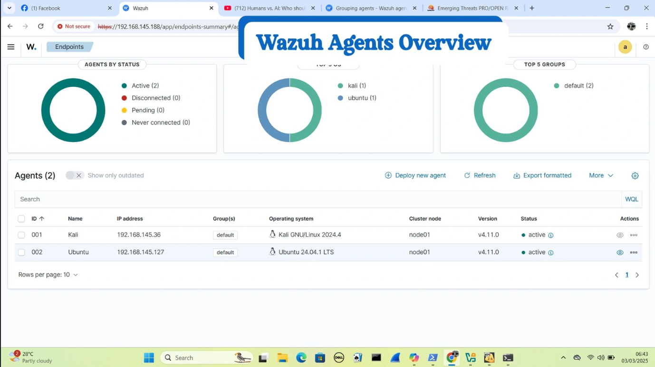655x367 pixels.
Task: Sort agents by ID column
Action: coord(38,219)
